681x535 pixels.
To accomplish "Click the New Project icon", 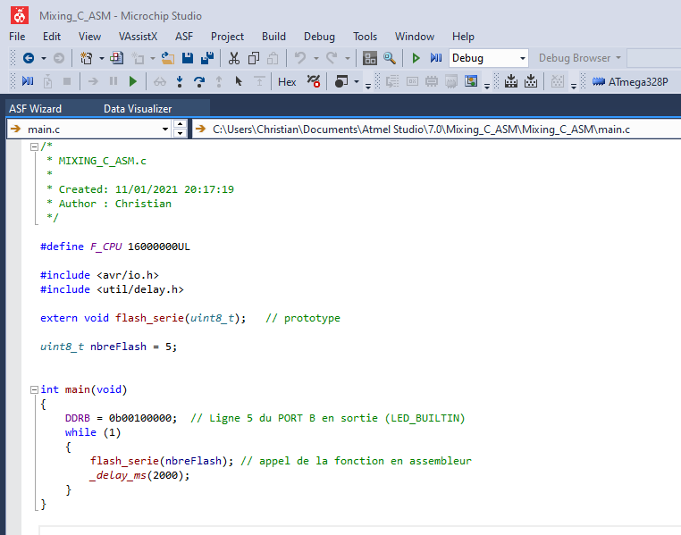I will pos(86,58).
